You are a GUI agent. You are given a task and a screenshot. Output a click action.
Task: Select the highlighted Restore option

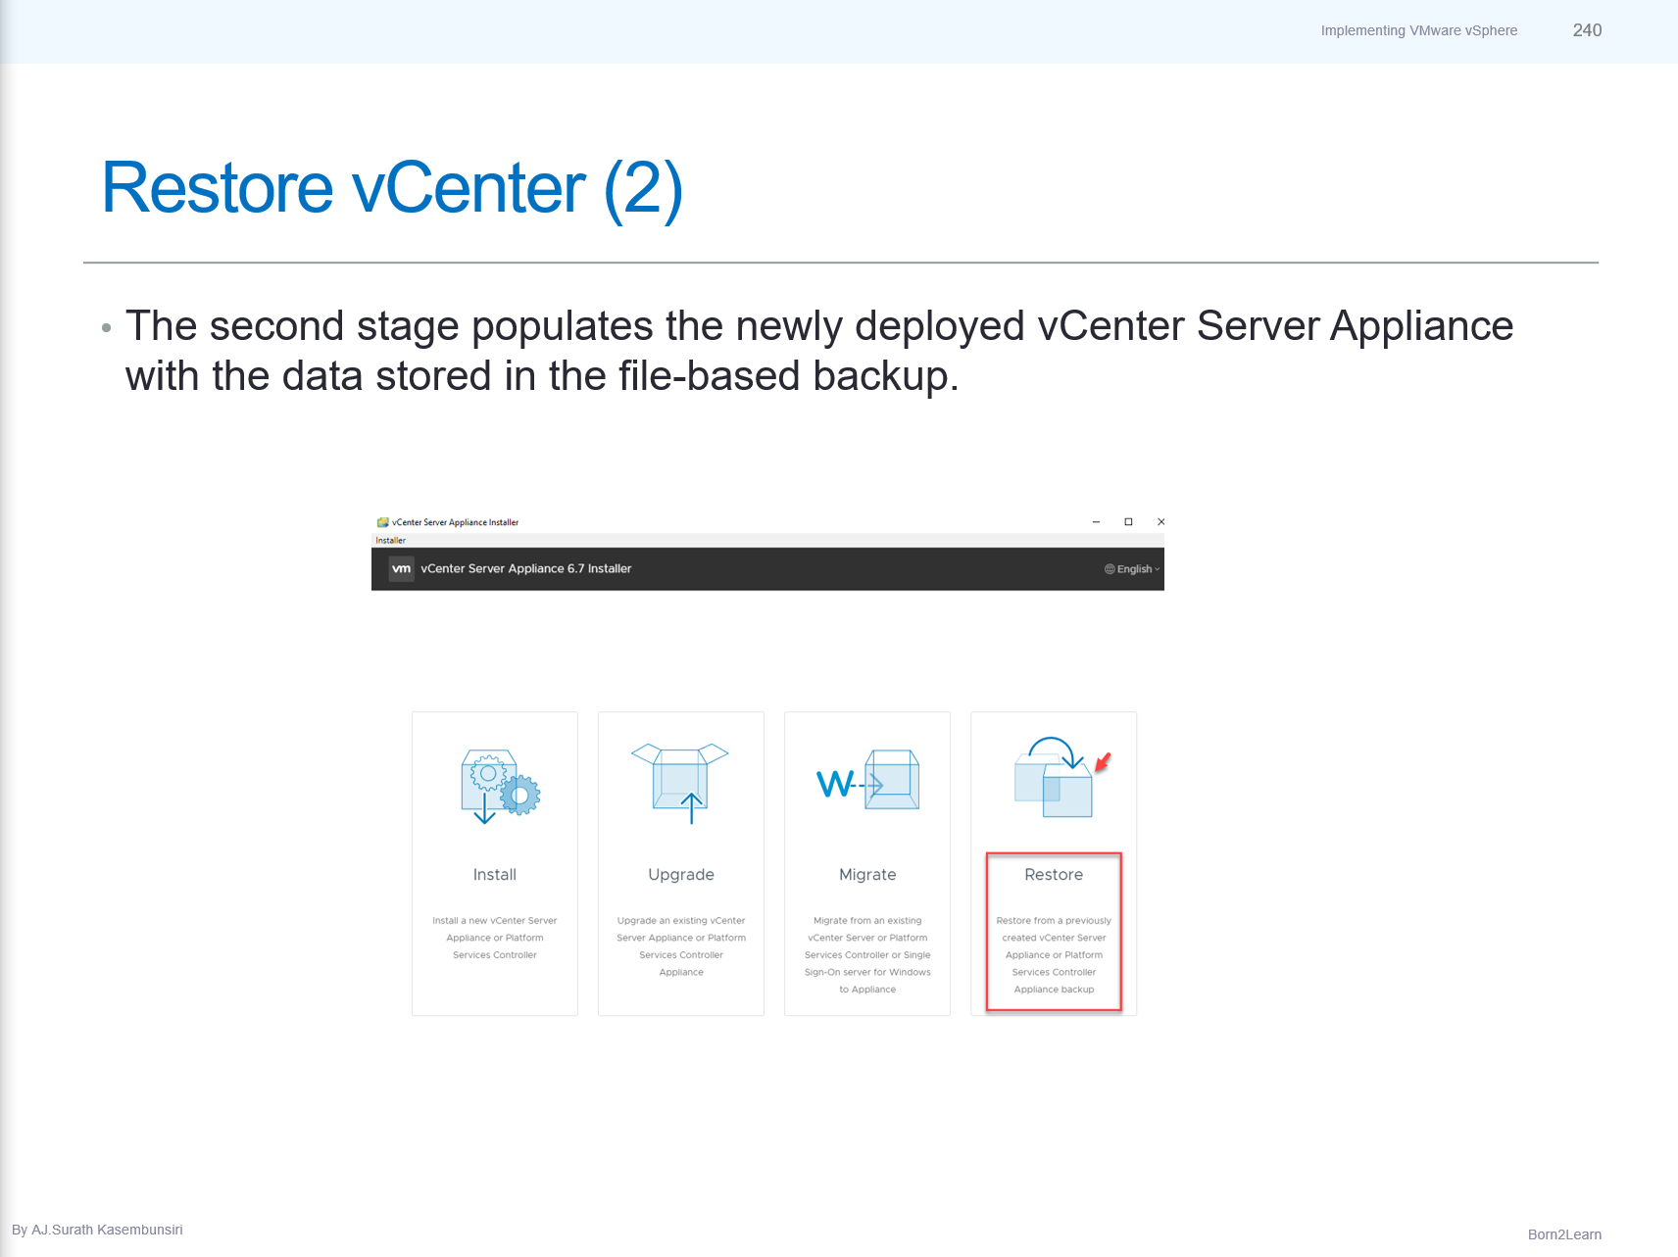[x=1053, y=874]
